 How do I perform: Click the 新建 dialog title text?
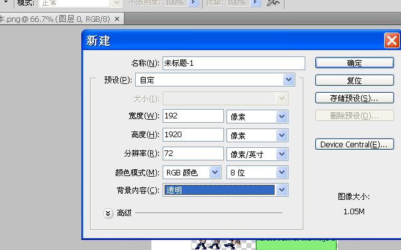click(x=98, y=41)
